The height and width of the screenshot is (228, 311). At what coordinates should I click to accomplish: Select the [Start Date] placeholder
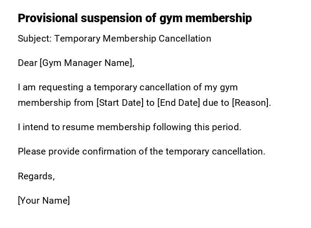pyautogui.click(x=120, y=103)
